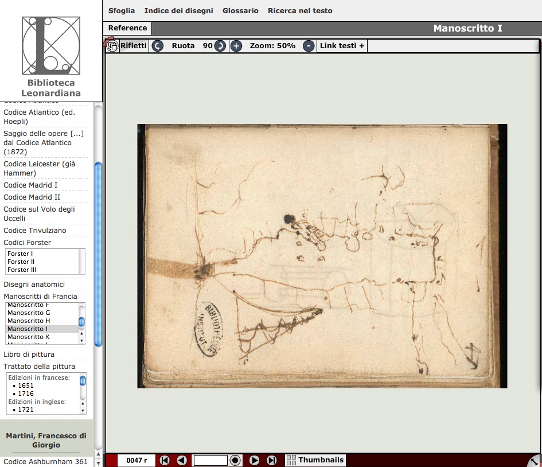The width and height of the screenshot is (542, 467).
Task: Open Trattato della pittura
Action: [x=40, y=367]
